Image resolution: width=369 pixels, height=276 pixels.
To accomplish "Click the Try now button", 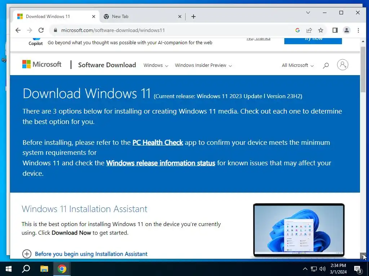I will (313, 41).
